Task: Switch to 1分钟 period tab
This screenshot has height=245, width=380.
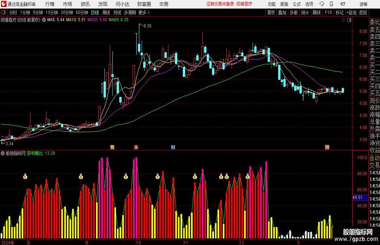Action: [25, 12]
